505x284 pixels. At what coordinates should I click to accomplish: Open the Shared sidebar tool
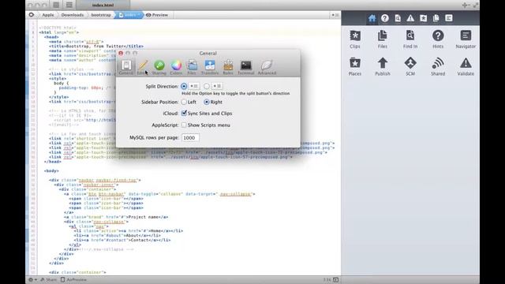click(x=438, y=66)
